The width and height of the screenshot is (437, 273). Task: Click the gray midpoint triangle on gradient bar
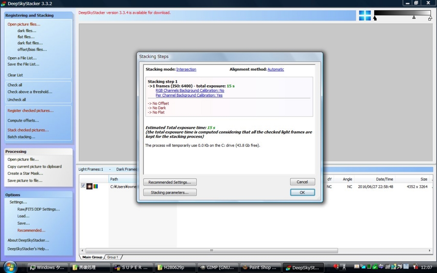pos(414,17)
